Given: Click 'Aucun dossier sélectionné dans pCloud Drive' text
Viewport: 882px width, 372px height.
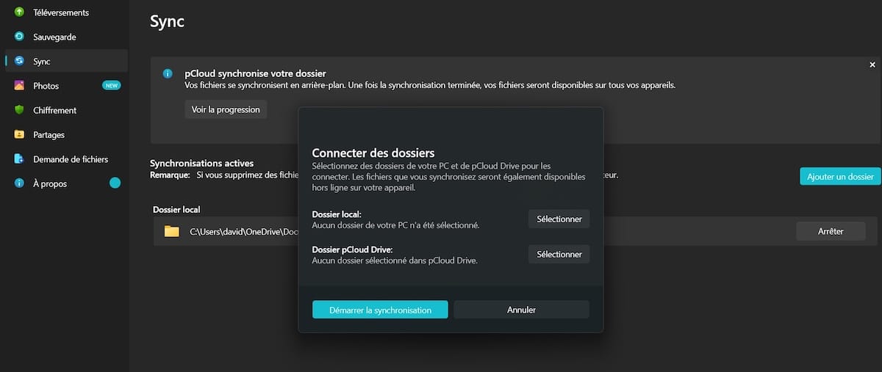Looking at the screenshot, I should click(x=395, y=260).
